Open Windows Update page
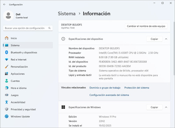The image size is (175, 128). click(28, 116)
